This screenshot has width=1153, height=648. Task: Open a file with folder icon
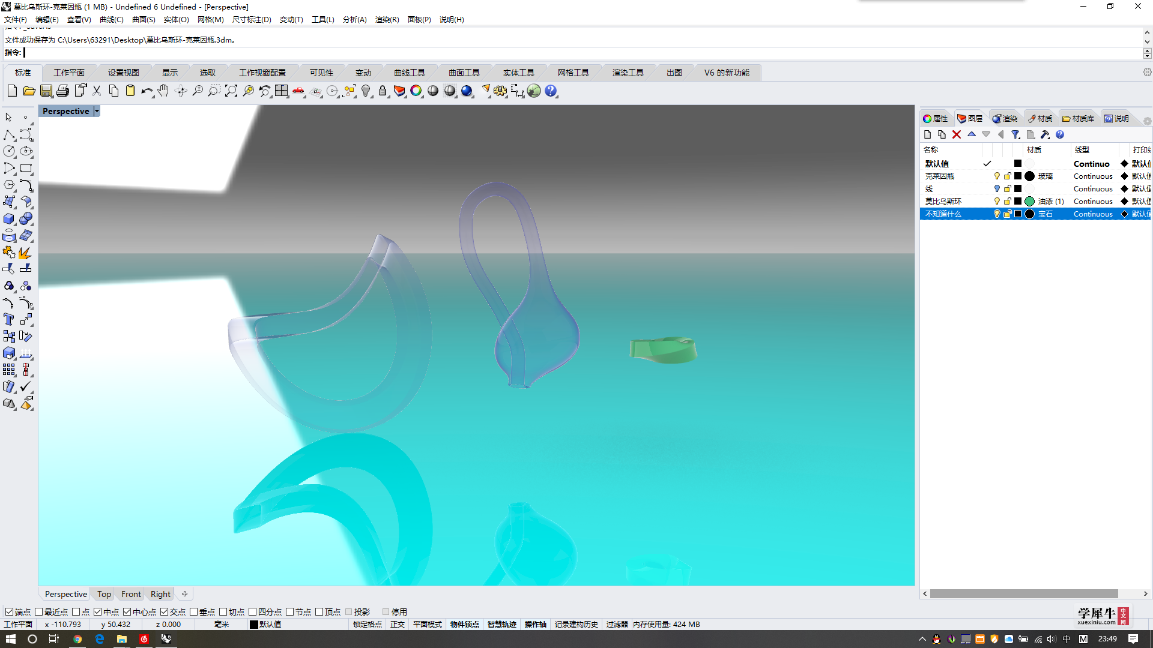point(29,91)
